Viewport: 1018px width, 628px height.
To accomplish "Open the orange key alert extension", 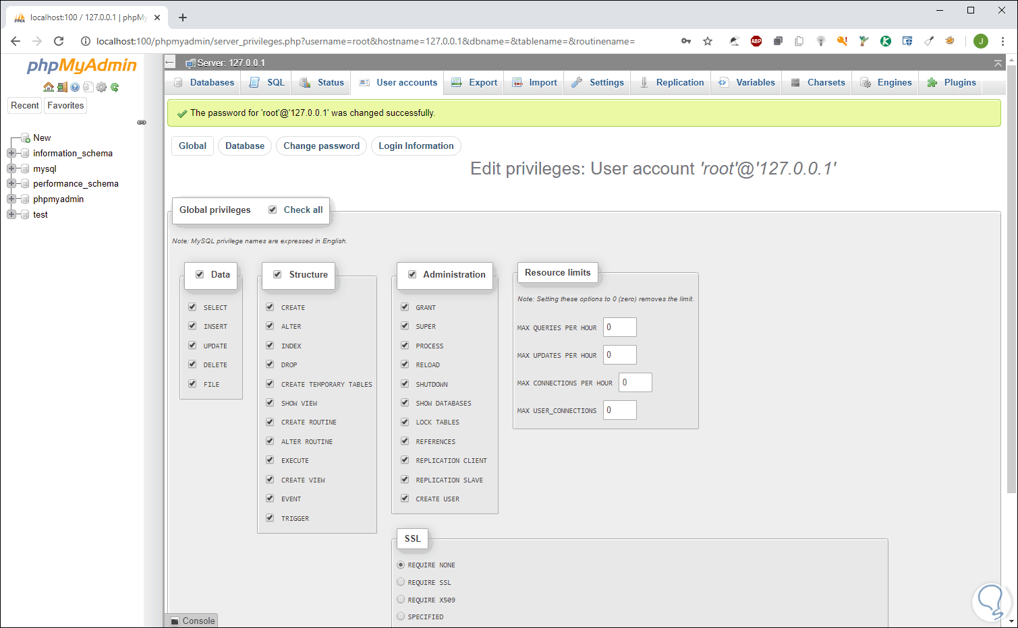I will (x=842, y=41).
